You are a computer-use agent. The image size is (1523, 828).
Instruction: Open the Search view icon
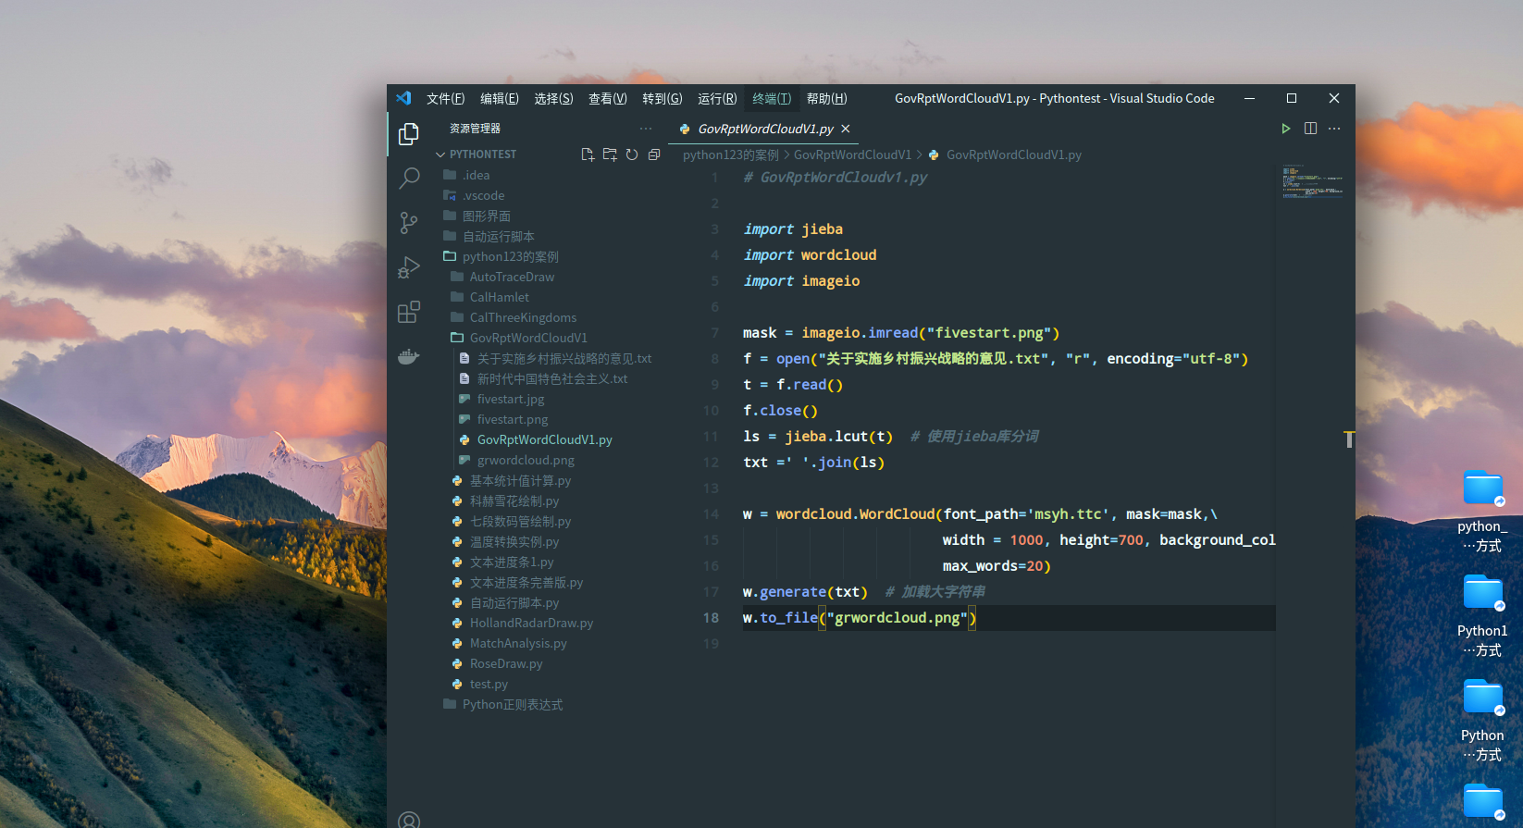point(408,179)
